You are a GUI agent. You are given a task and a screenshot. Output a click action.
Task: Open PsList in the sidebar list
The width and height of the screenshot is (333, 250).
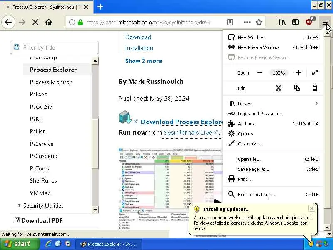37,131
